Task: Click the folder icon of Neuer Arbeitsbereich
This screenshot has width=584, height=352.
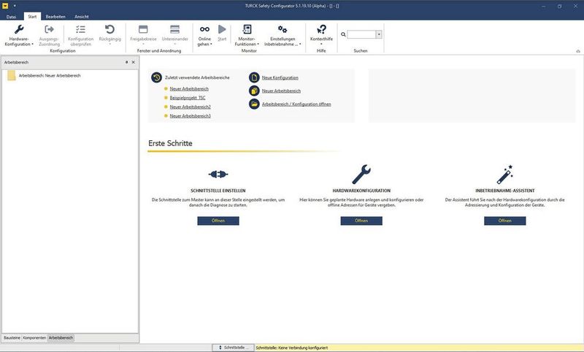Action: 12,76
